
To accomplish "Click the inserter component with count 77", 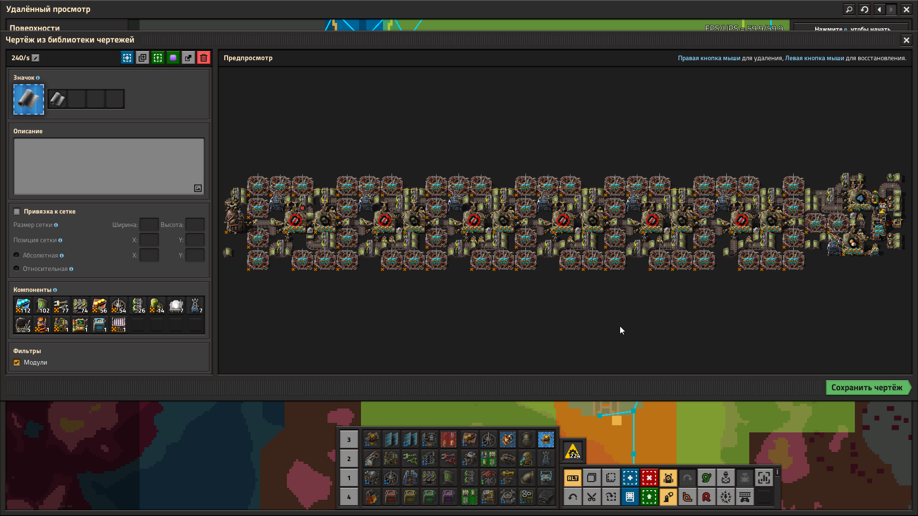I will 61,306.
